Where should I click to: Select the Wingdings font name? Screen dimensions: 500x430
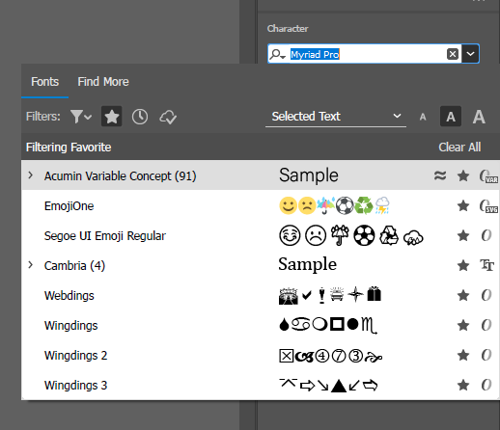click(x=70, y=326)
